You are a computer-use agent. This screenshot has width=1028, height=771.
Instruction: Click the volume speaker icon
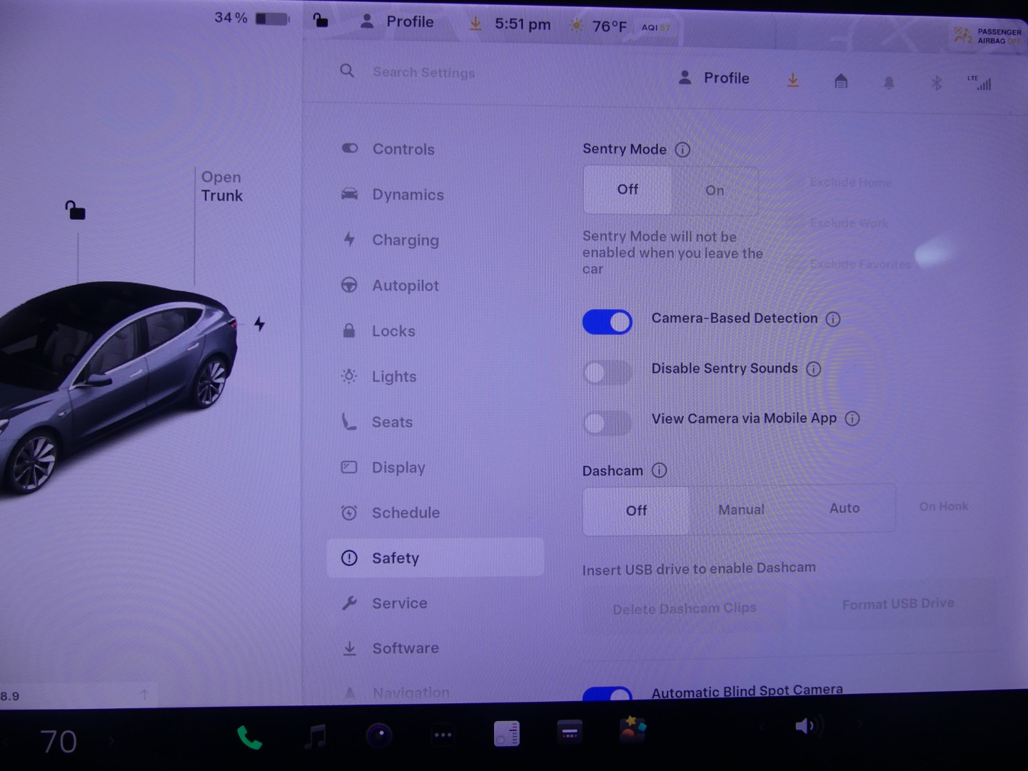[805, 727]
